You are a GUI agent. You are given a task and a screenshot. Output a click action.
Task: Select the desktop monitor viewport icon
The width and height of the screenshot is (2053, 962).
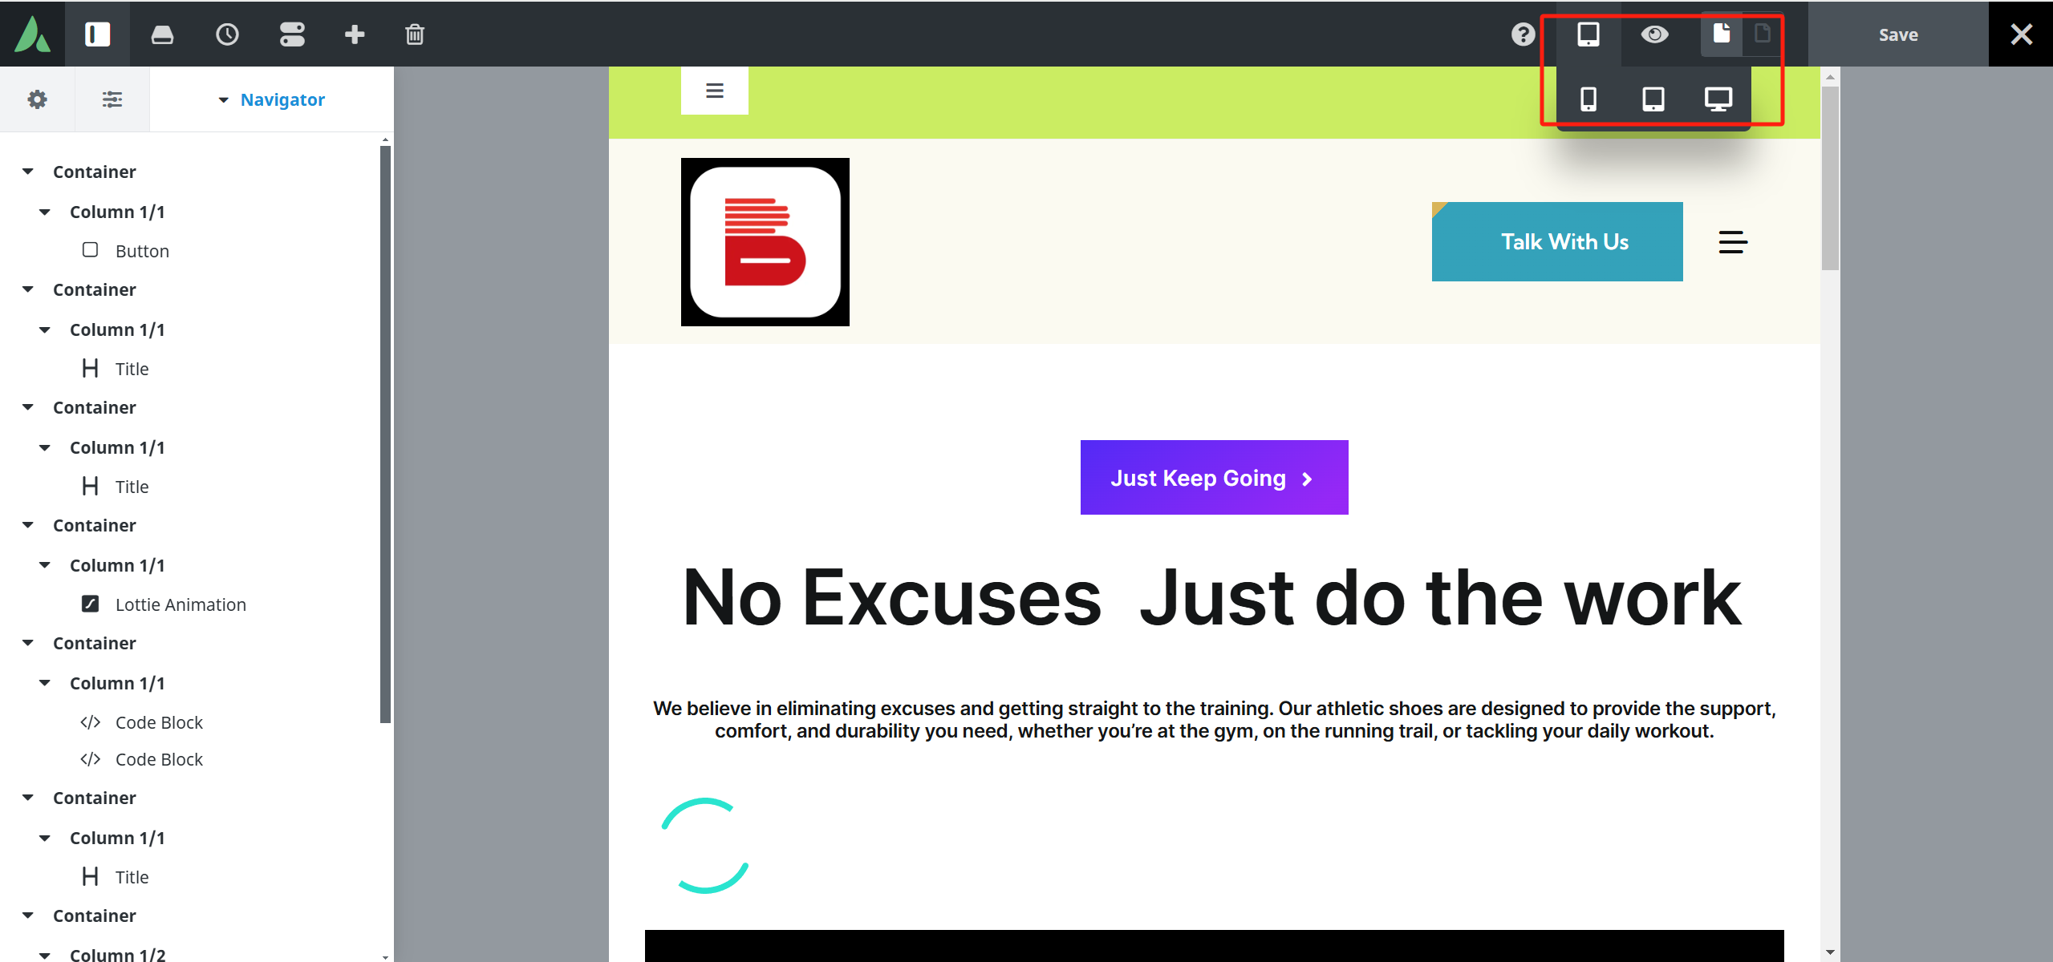pyautogui.click(x=1718, y=99)
